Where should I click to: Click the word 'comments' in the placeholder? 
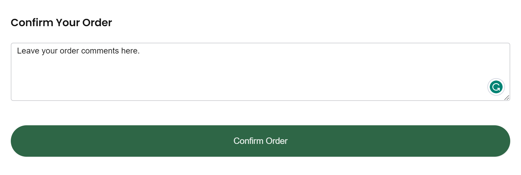100,51
